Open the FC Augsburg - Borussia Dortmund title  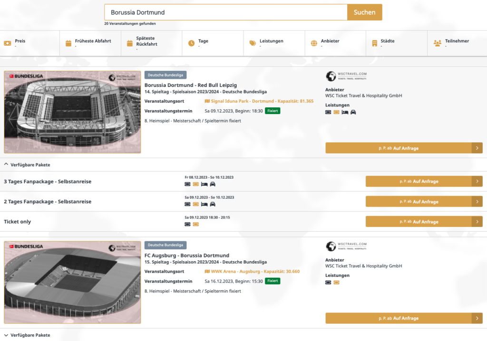[186, 256]
